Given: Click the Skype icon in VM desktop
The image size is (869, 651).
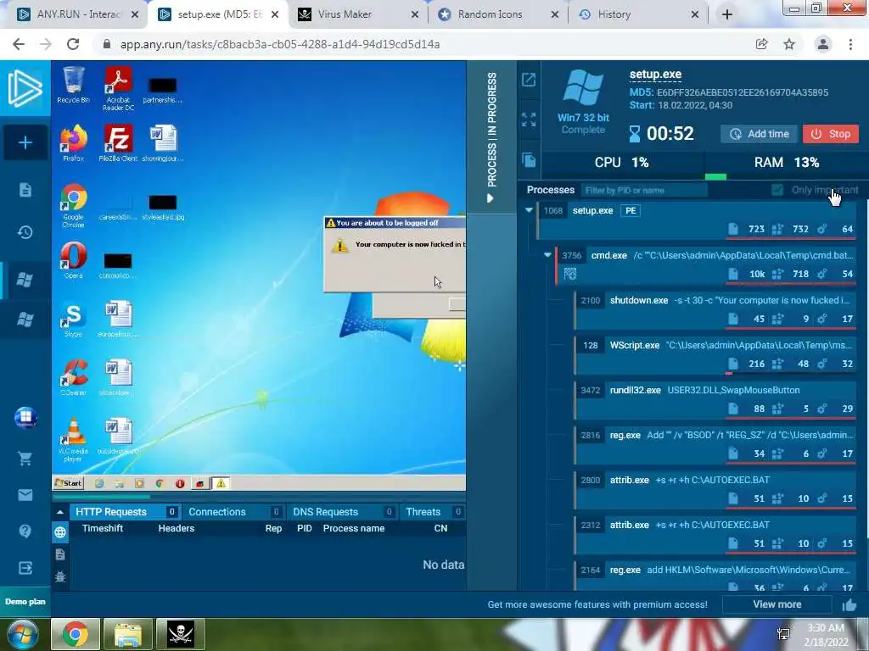Looking at the screenshot, I should [x=73, y=320].
